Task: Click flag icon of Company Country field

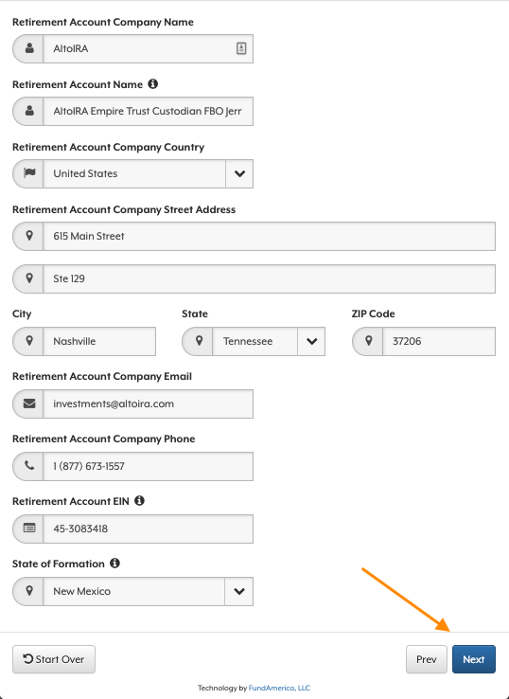Action: coord(29,173)
